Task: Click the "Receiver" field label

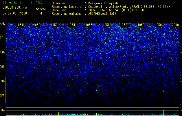Action: click(59, 10)
